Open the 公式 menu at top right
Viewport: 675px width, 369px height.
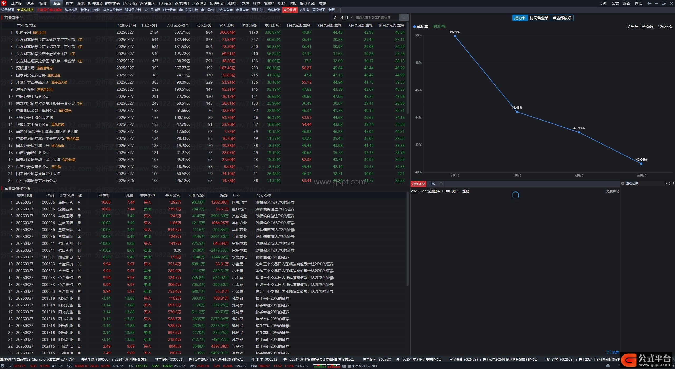(615, 3)
